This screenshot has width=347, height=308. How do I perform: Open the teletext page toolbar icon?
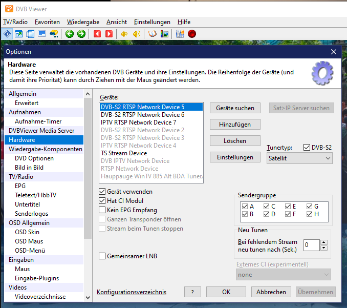click(x=42, y=34)
